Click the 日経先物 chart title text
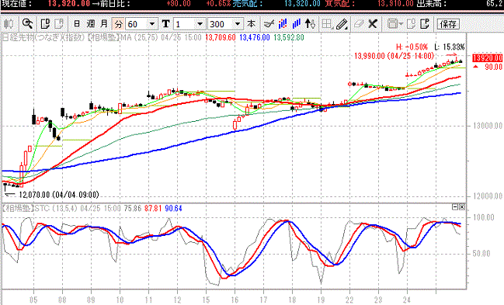Screen dimensions: 504x305 point(43,37)
